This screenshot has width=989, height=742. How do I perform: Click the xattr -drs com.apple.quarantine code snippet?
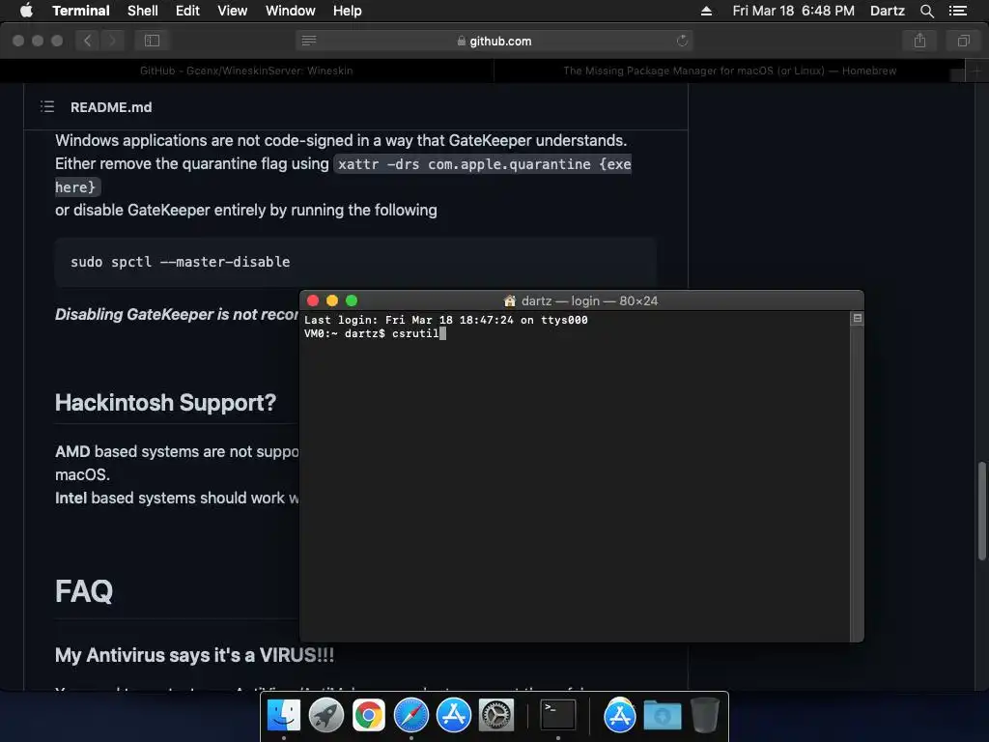click(485, 164)
